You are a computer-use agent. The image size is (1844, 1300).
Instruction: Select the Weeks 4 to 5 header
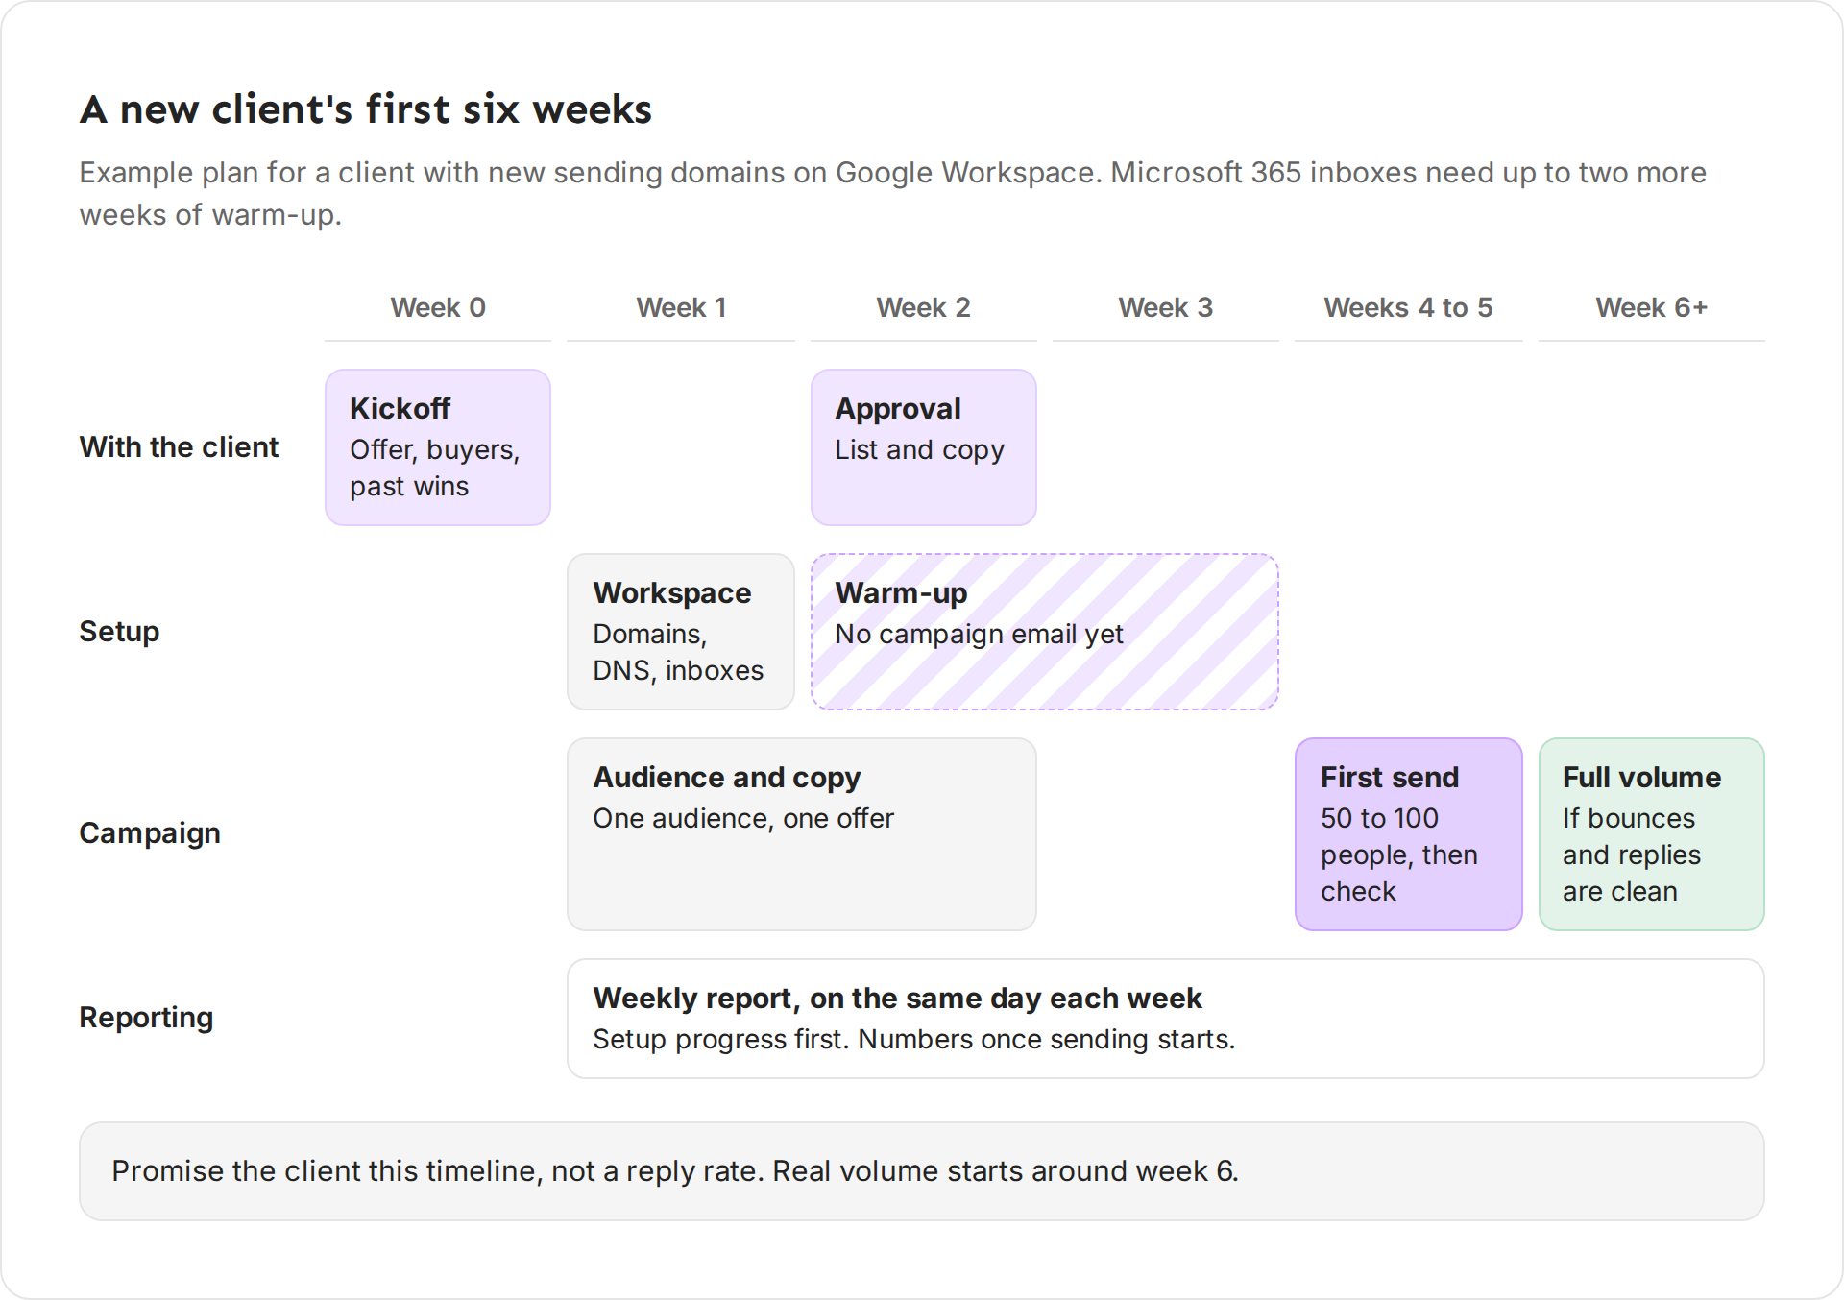(x=1409, y=307)
